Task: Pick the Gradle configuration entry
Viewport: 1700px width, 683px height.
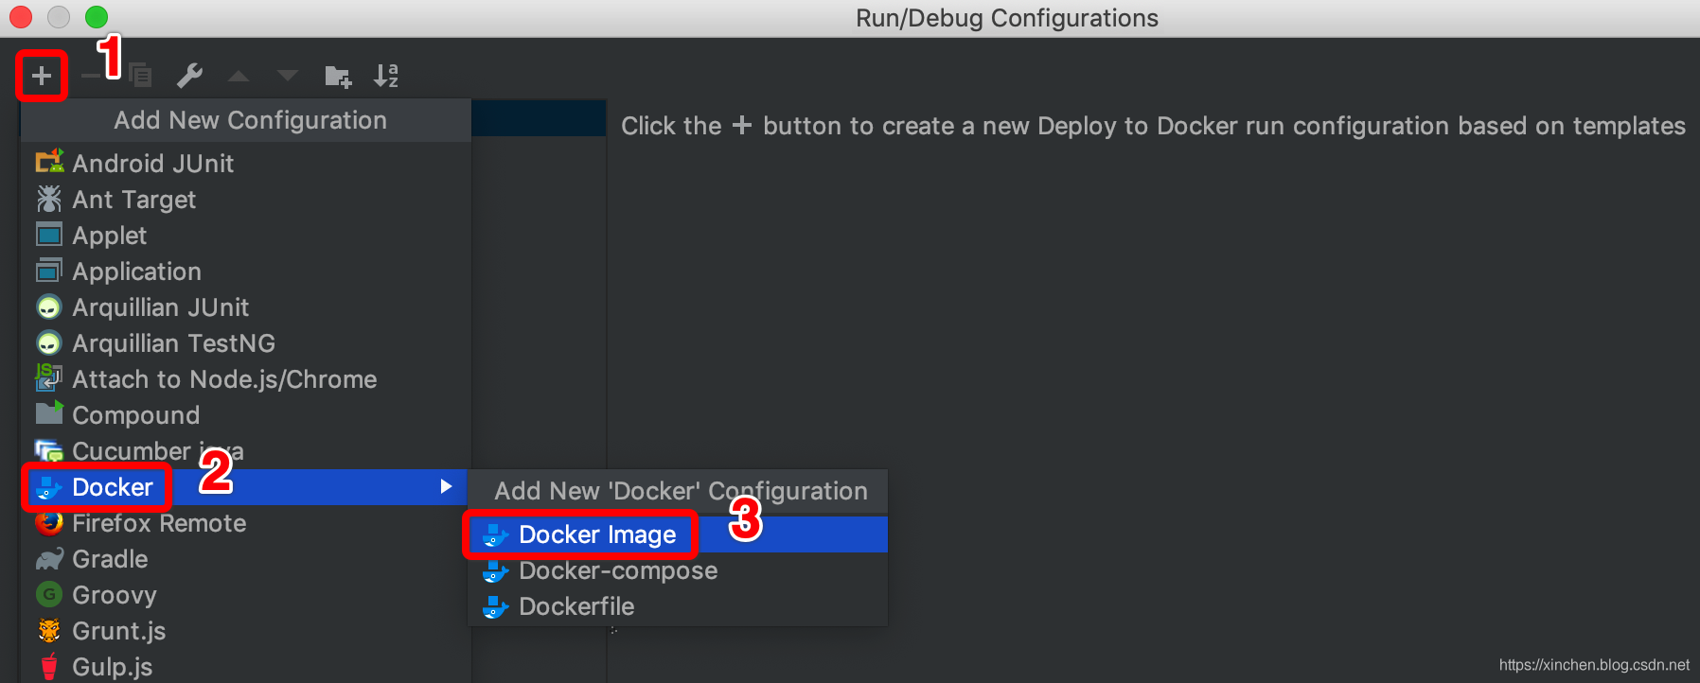Action: [110, 559]
